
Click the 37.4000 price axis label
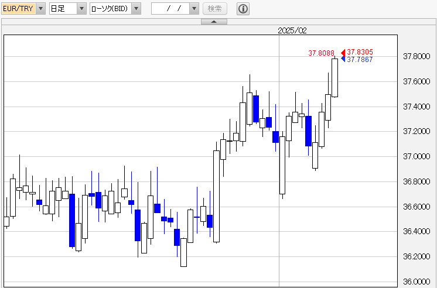[416, 107]
